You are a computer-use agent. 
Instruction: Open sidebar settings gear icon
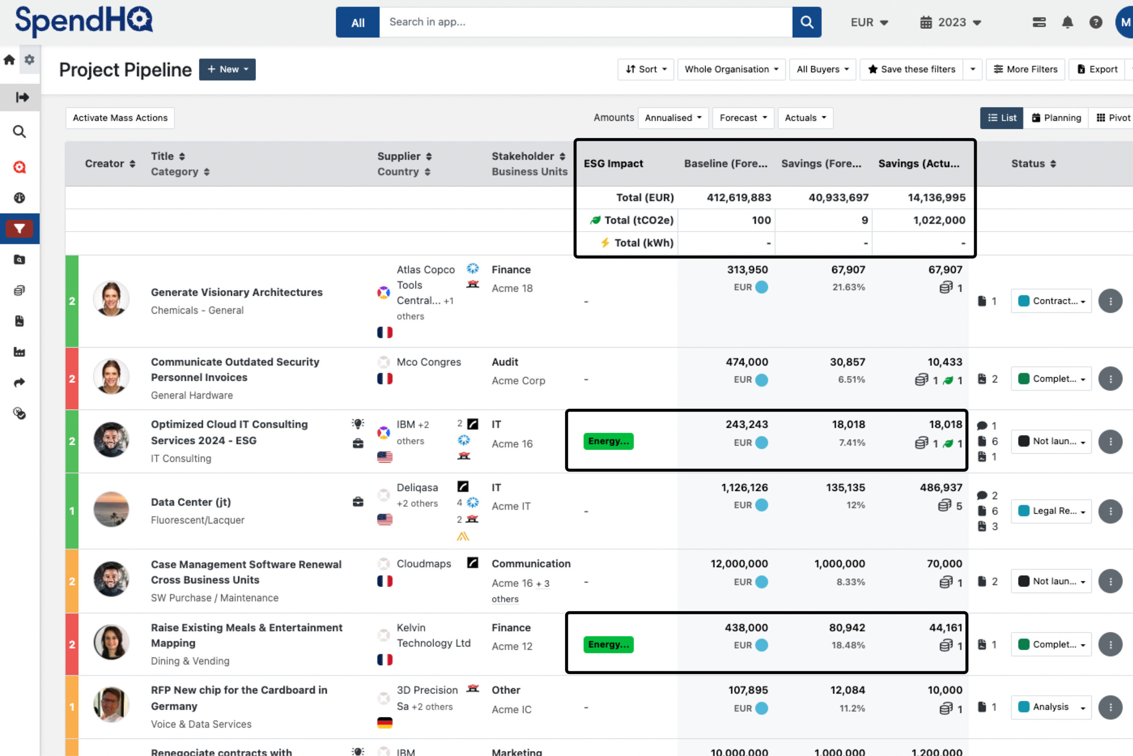pos(29,60)
